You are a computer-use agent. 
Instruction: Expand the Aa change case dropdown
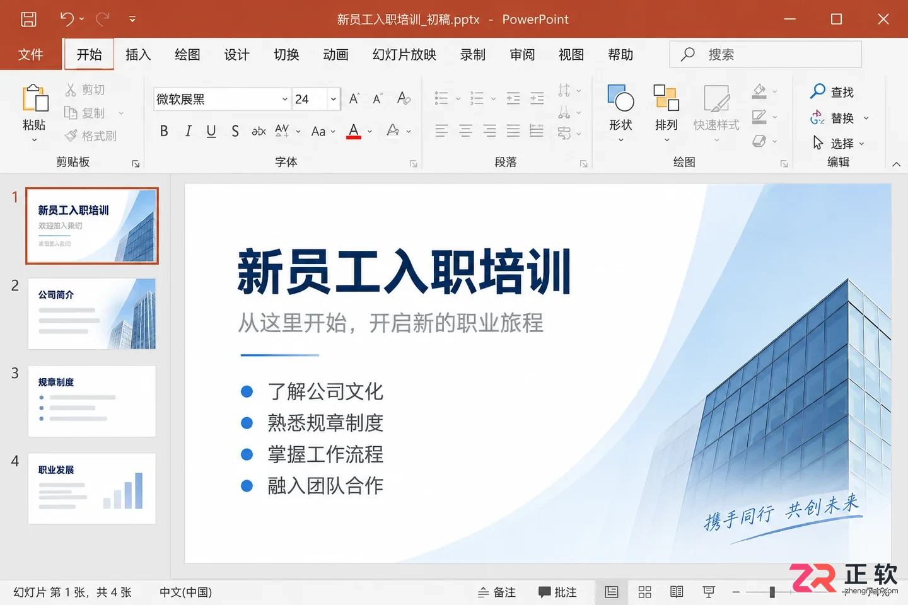coord(333,132)
